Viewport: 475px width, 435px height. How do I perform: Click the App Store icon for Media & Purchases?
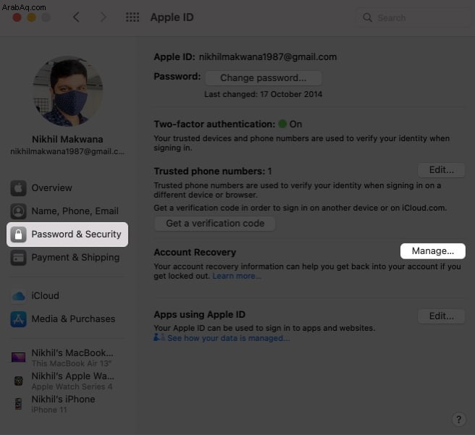coord(19,319)
